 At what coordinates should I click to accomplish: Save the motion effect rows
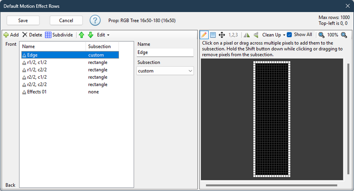pos(23,21)
